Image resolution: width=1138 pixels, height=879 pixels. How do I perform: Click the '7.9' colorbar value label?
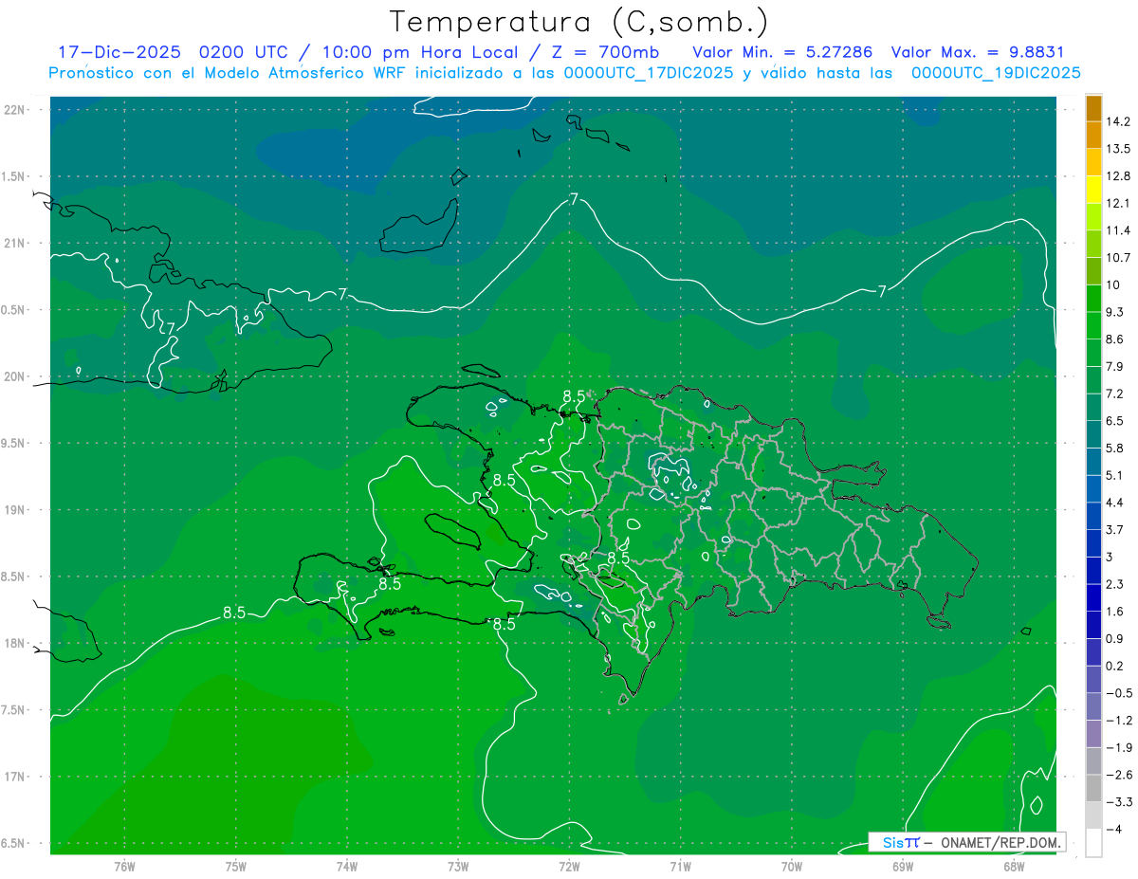[1115, 366]
